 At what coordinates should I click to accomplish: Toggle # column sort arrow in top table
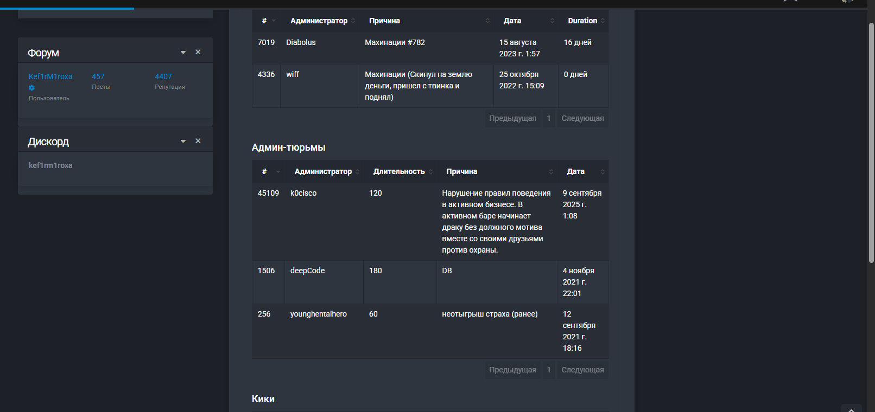(x=274, y=21)
